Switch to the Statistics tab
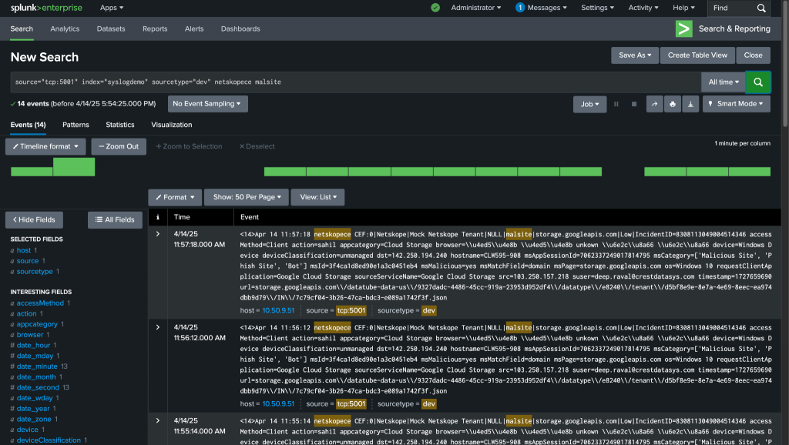This screenshot has width=789, height=445. [119, 125]
